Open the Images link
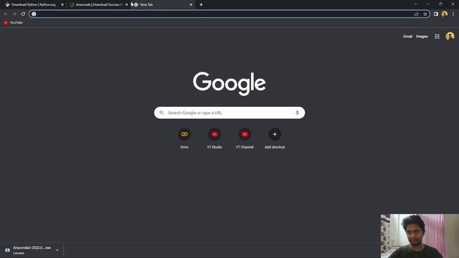Screen dimensions: 459x258 point(422,37)
